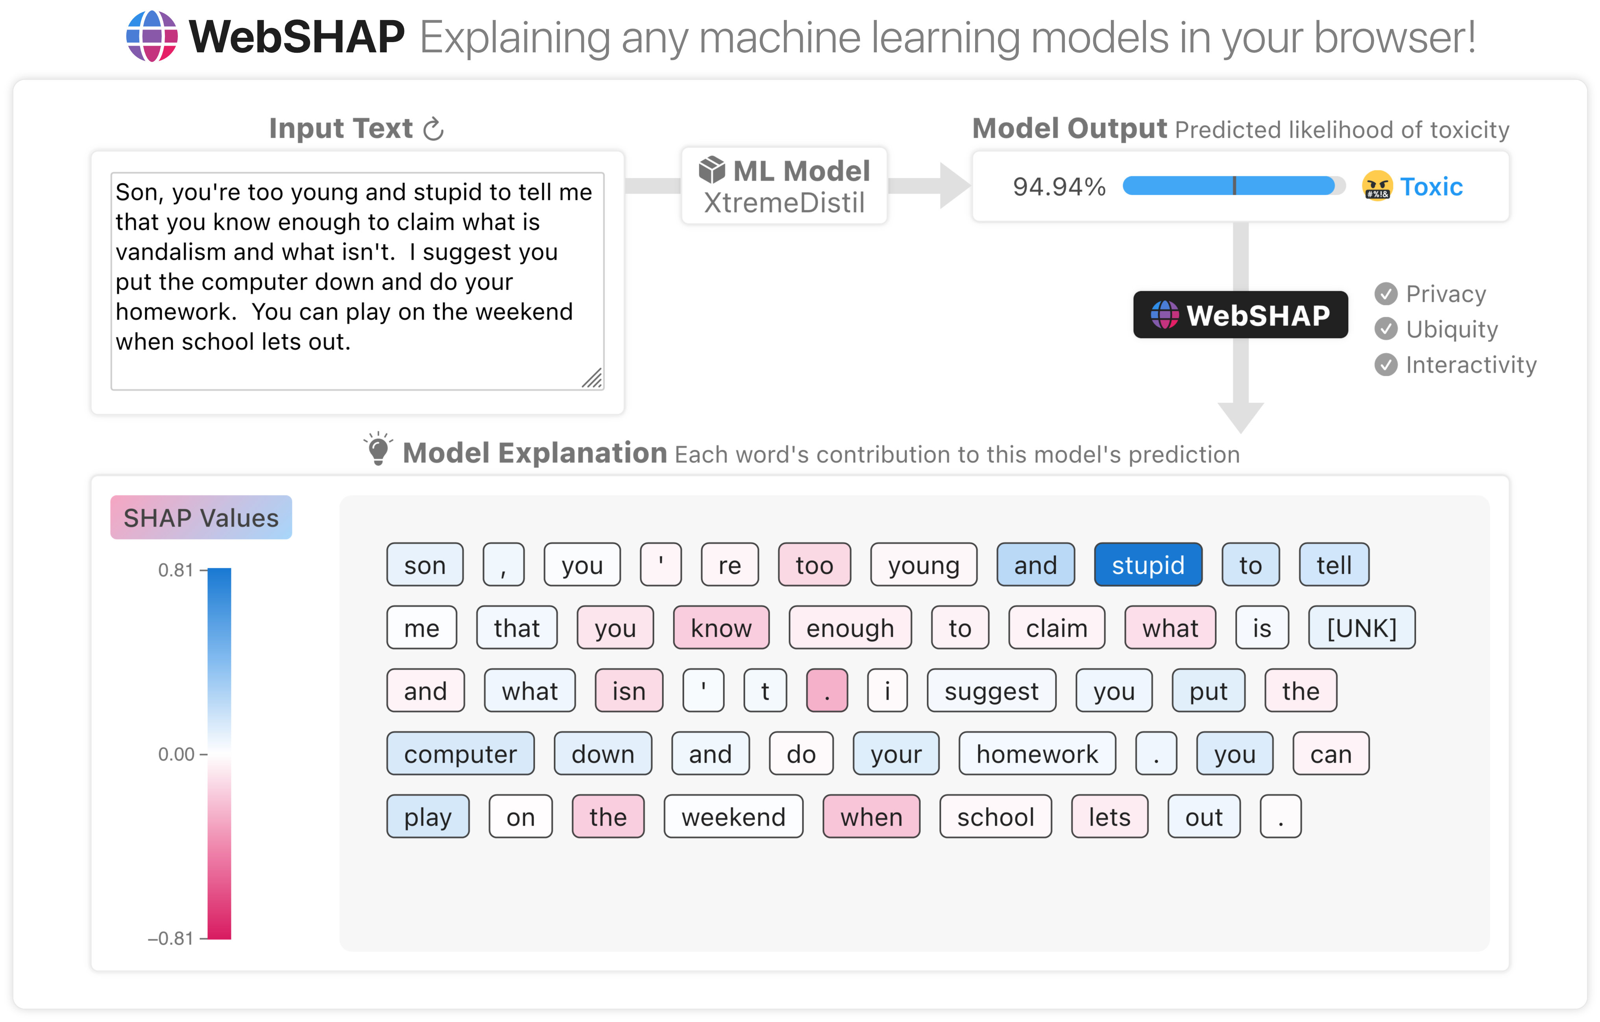Screen dimensions: 1600x1022
Task: Click the Ubiquity checkmark icon
Action: click(x=1386, y=329)
